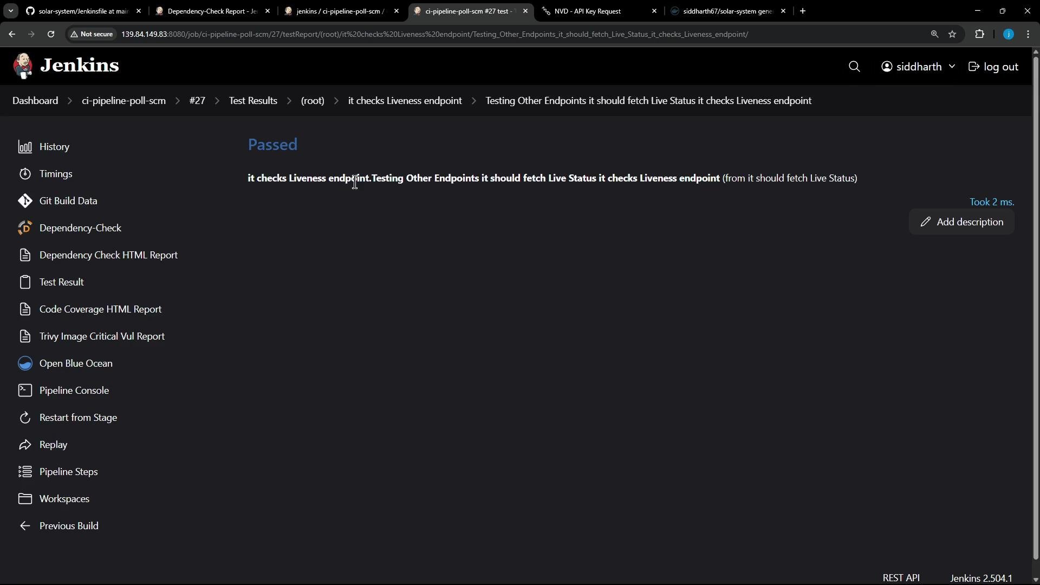Go to Dashboard breadcrumb
The width and height of the screenshot is (1040, 585).
point(35,101)
